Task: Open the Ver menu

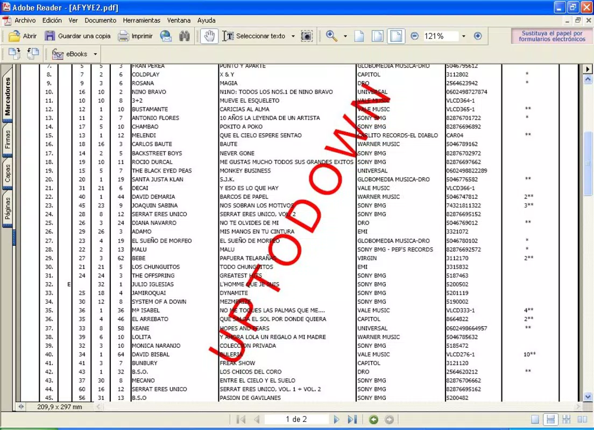Action: 73,20
